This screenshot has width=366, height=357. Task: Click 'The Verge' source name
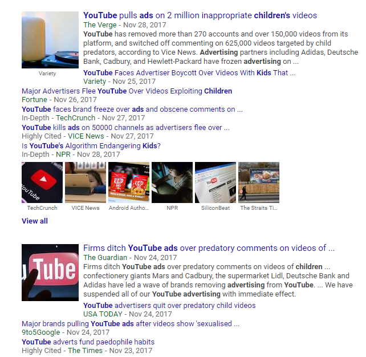pyautogui.click(x=100, y=25)
